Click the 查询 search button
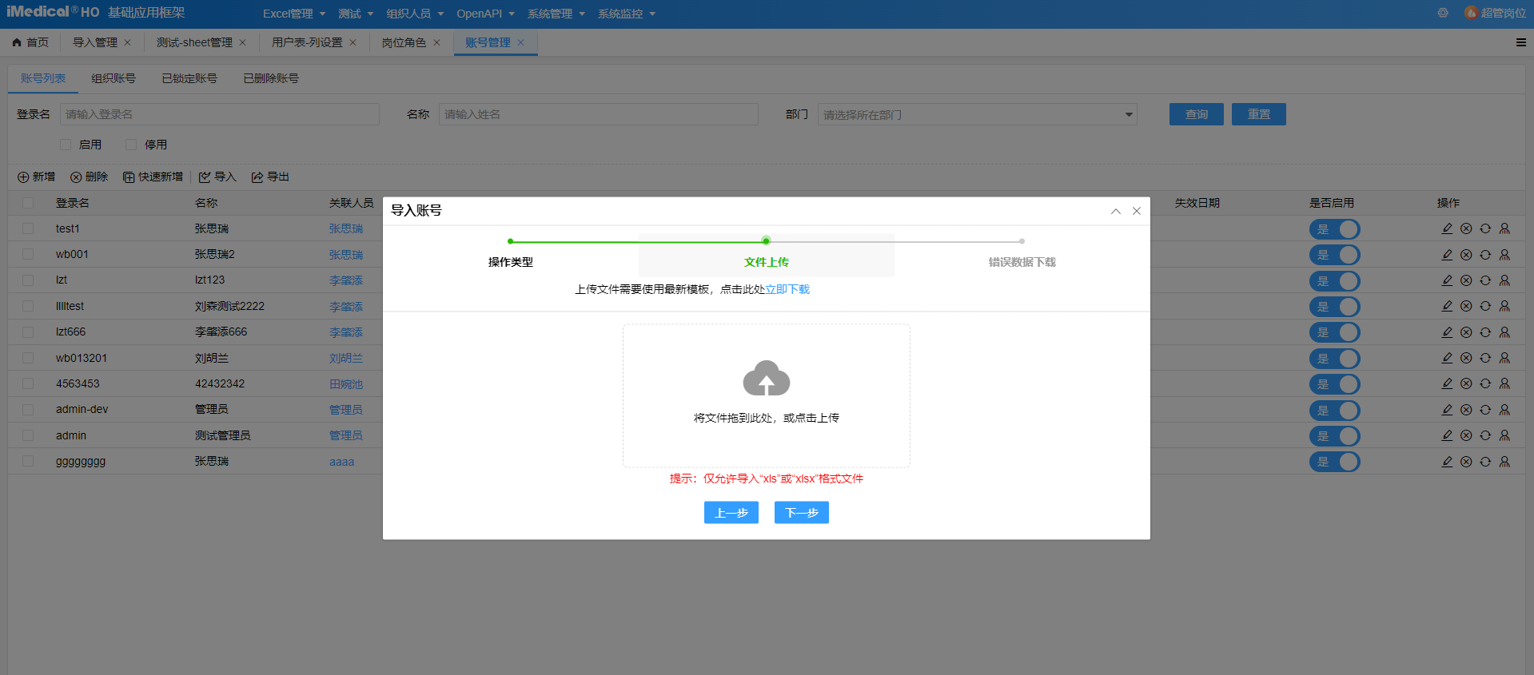Screen dimensions: 1534x675 [x=1196, y=114]
